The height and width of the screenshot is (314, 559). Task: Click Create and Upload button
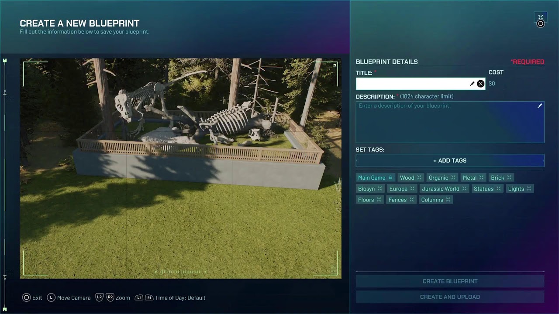(x=450, y=297)
